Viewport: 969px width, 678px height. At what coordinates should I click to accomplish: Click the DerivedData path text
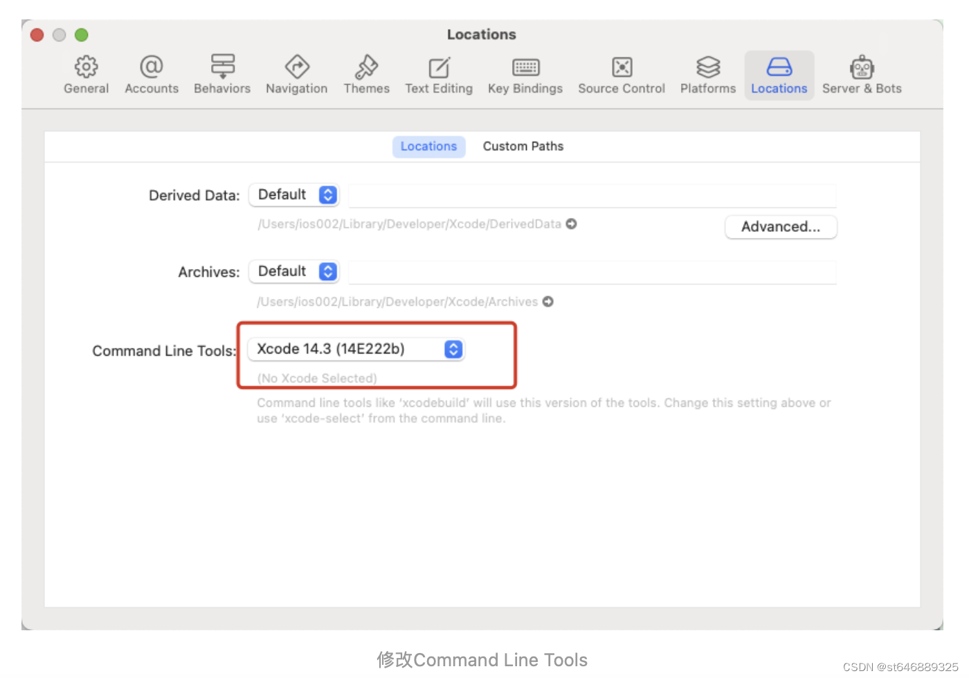coord(409,224)
